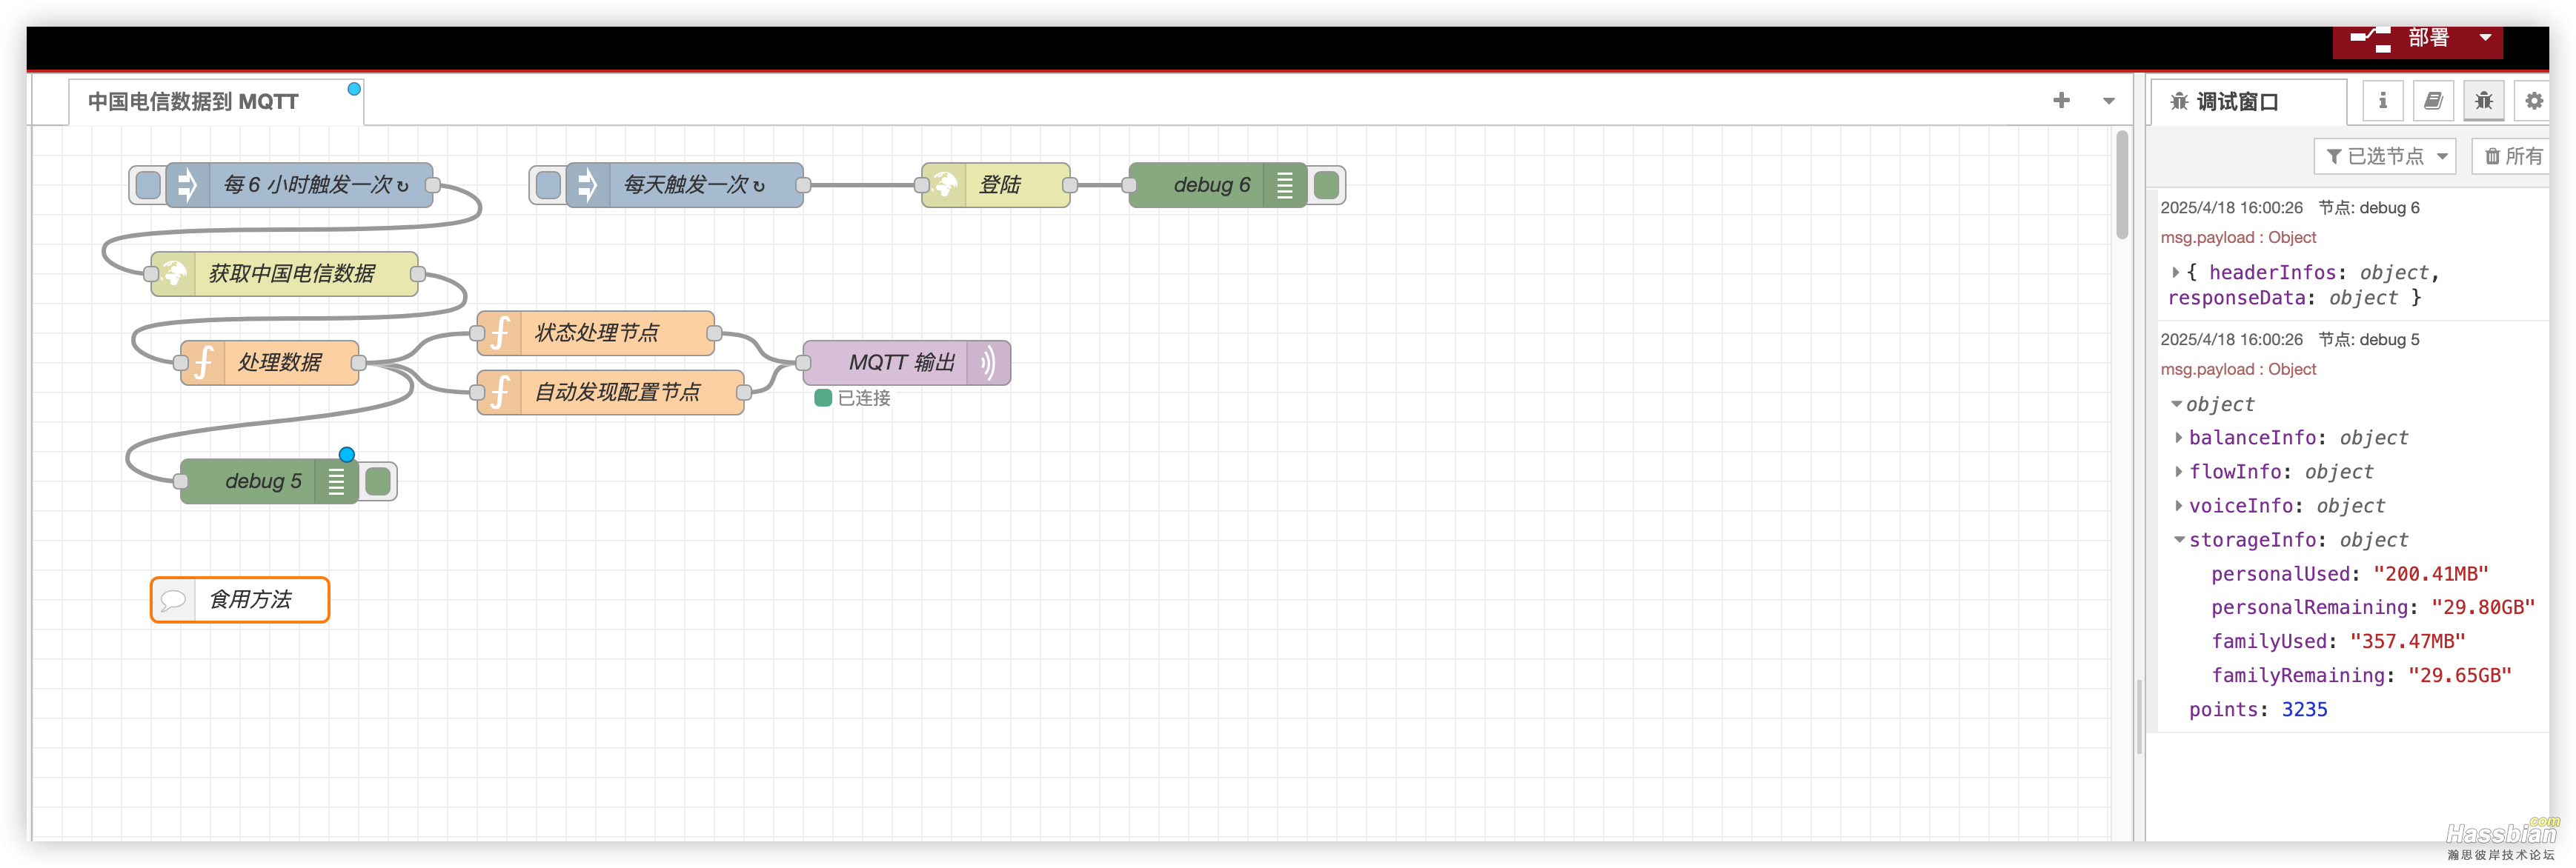Click the debug 5 node source link

(2369, 340)
